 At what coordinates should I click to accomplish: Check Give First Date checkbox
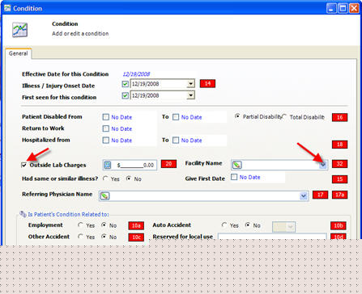click(x=234, y=177)
